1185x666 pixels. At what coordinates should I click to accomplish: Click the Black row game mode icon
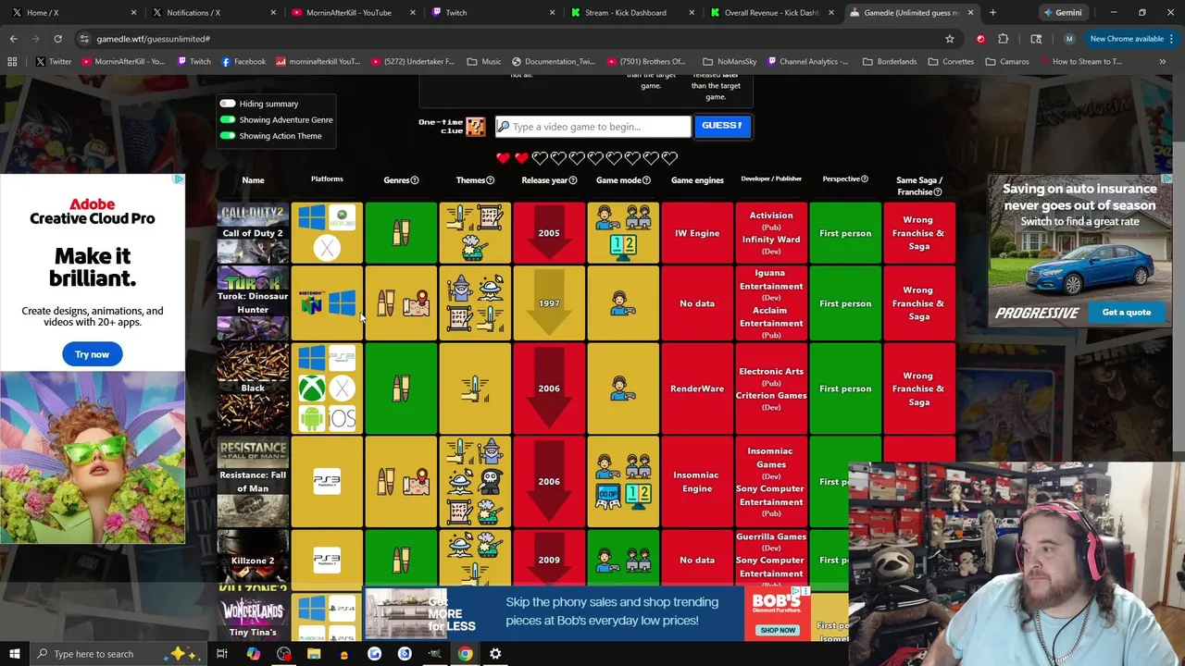point(623,388)
